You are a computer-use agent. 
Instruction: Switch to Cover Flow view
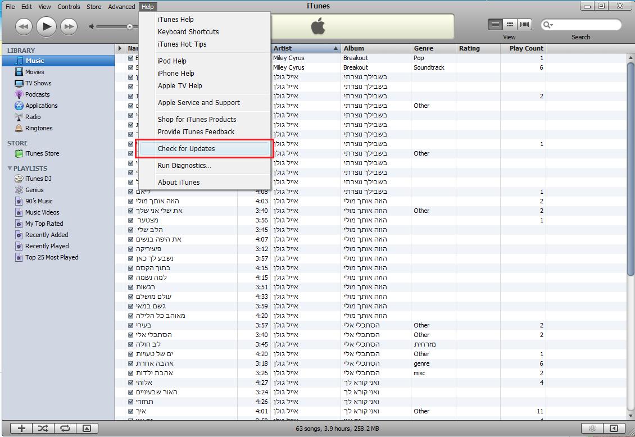(525, 25)
